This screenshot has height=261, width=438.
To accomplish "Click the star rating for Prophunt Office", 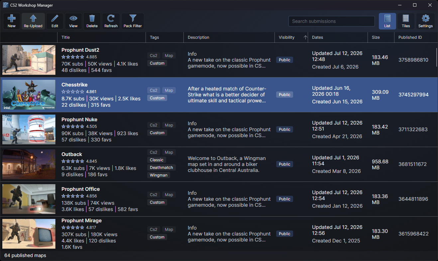I will click(x=73, y=196).
